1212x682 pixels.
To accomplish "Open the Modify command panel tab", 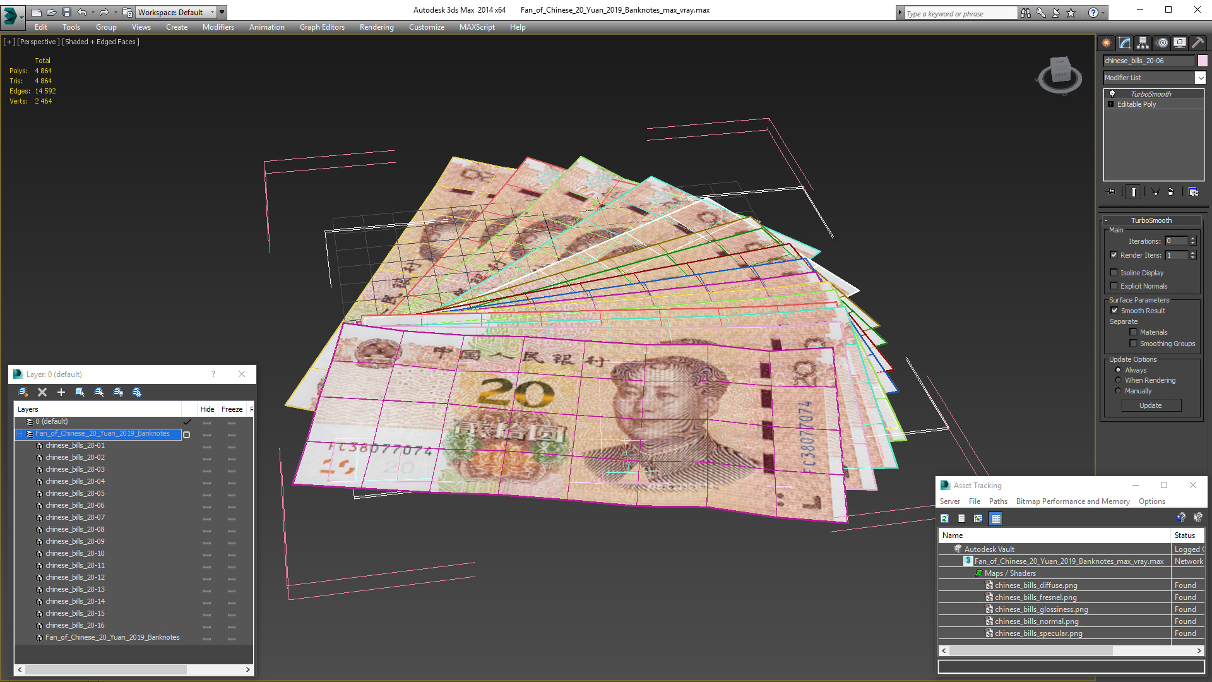I will 1125,43.
